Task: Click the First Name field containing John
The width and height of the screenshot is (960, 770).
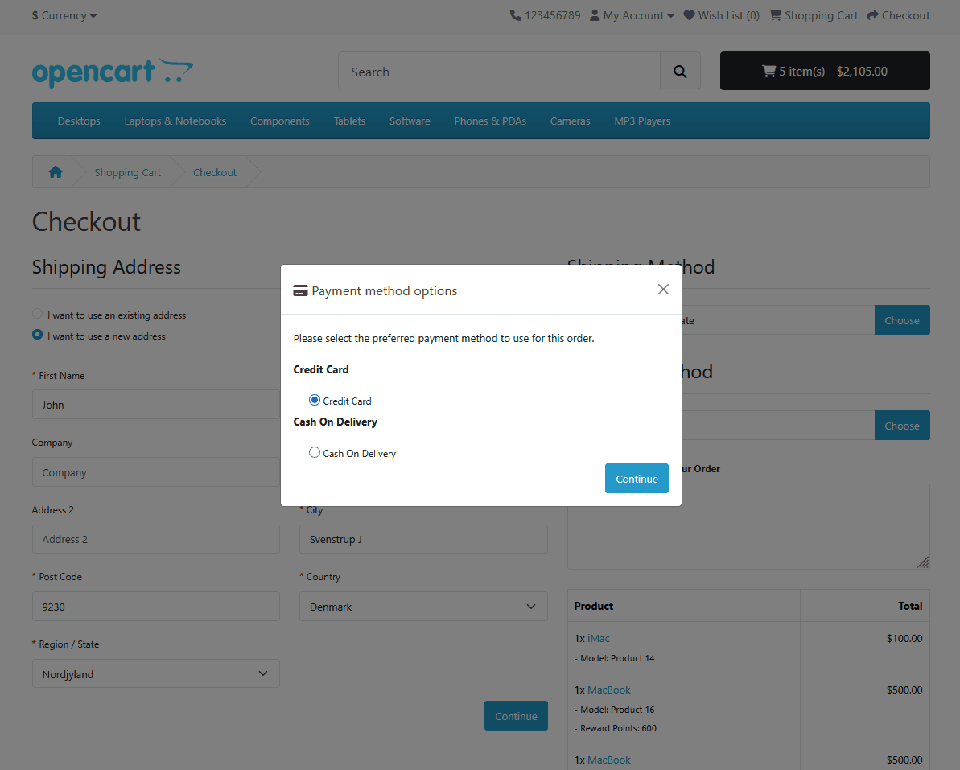Action: [155, 405]
